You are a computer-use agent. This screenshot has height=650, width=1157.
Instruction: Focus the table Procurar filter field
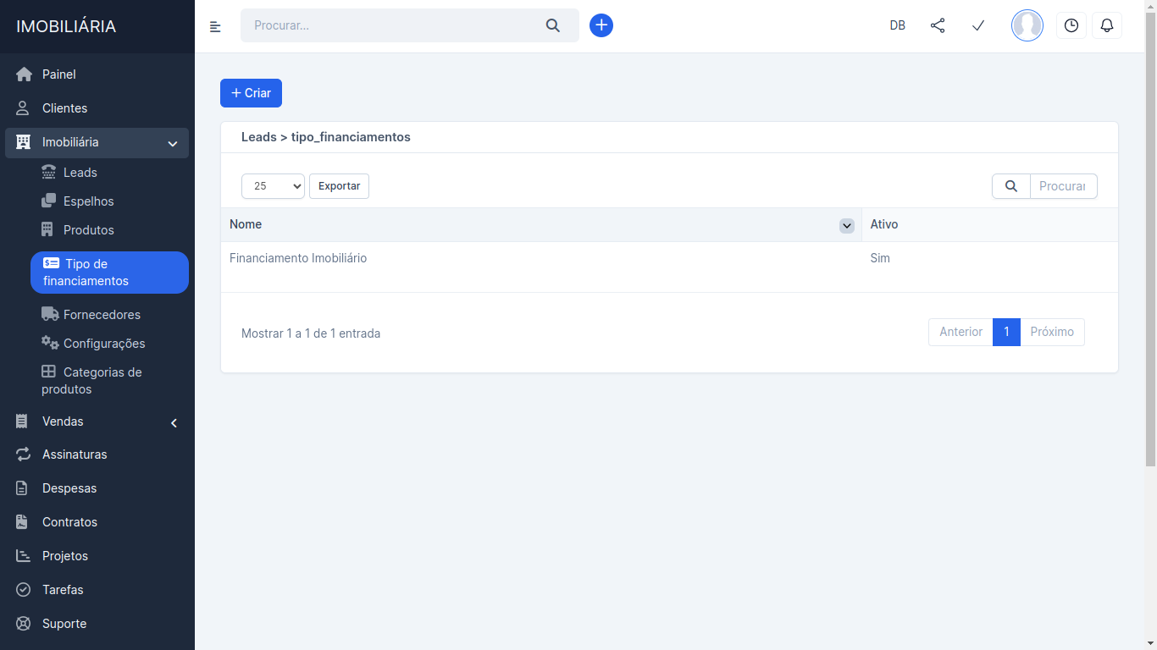[1063, 186]
